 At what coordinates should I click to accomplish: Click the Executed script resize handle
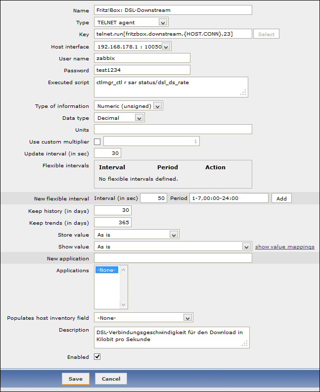(x=243, y=92)
